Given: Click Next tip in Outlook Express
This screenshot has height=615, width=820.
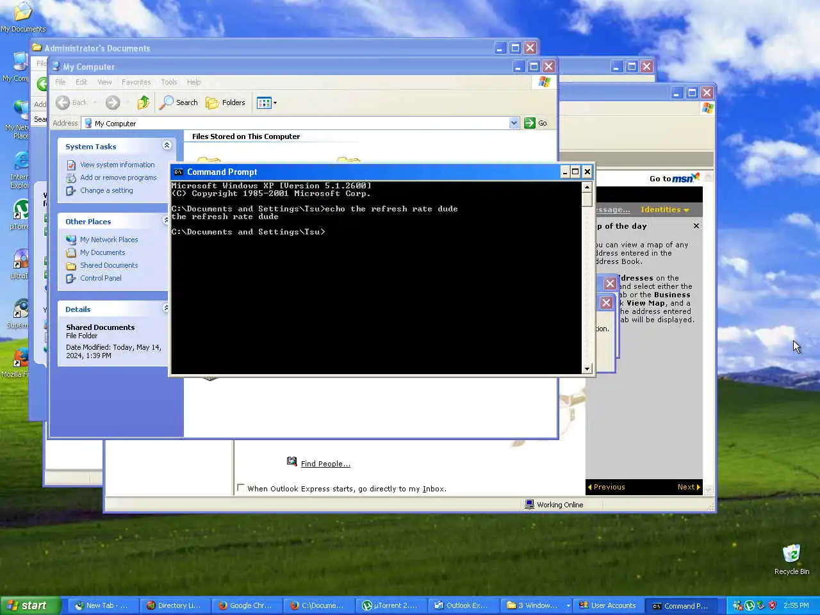Looking at the screenshot, I should [x=689, y=487].
